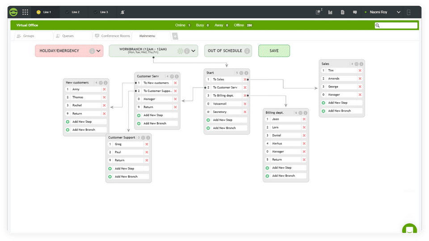Click the green VirtualPBX logo icon
Viewport: 429px width, 241px height.
point(13,12)
